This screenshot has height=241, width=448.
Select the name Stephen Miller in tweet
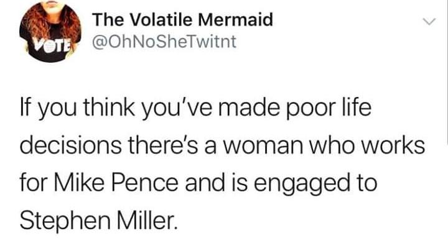click(98, 221)
